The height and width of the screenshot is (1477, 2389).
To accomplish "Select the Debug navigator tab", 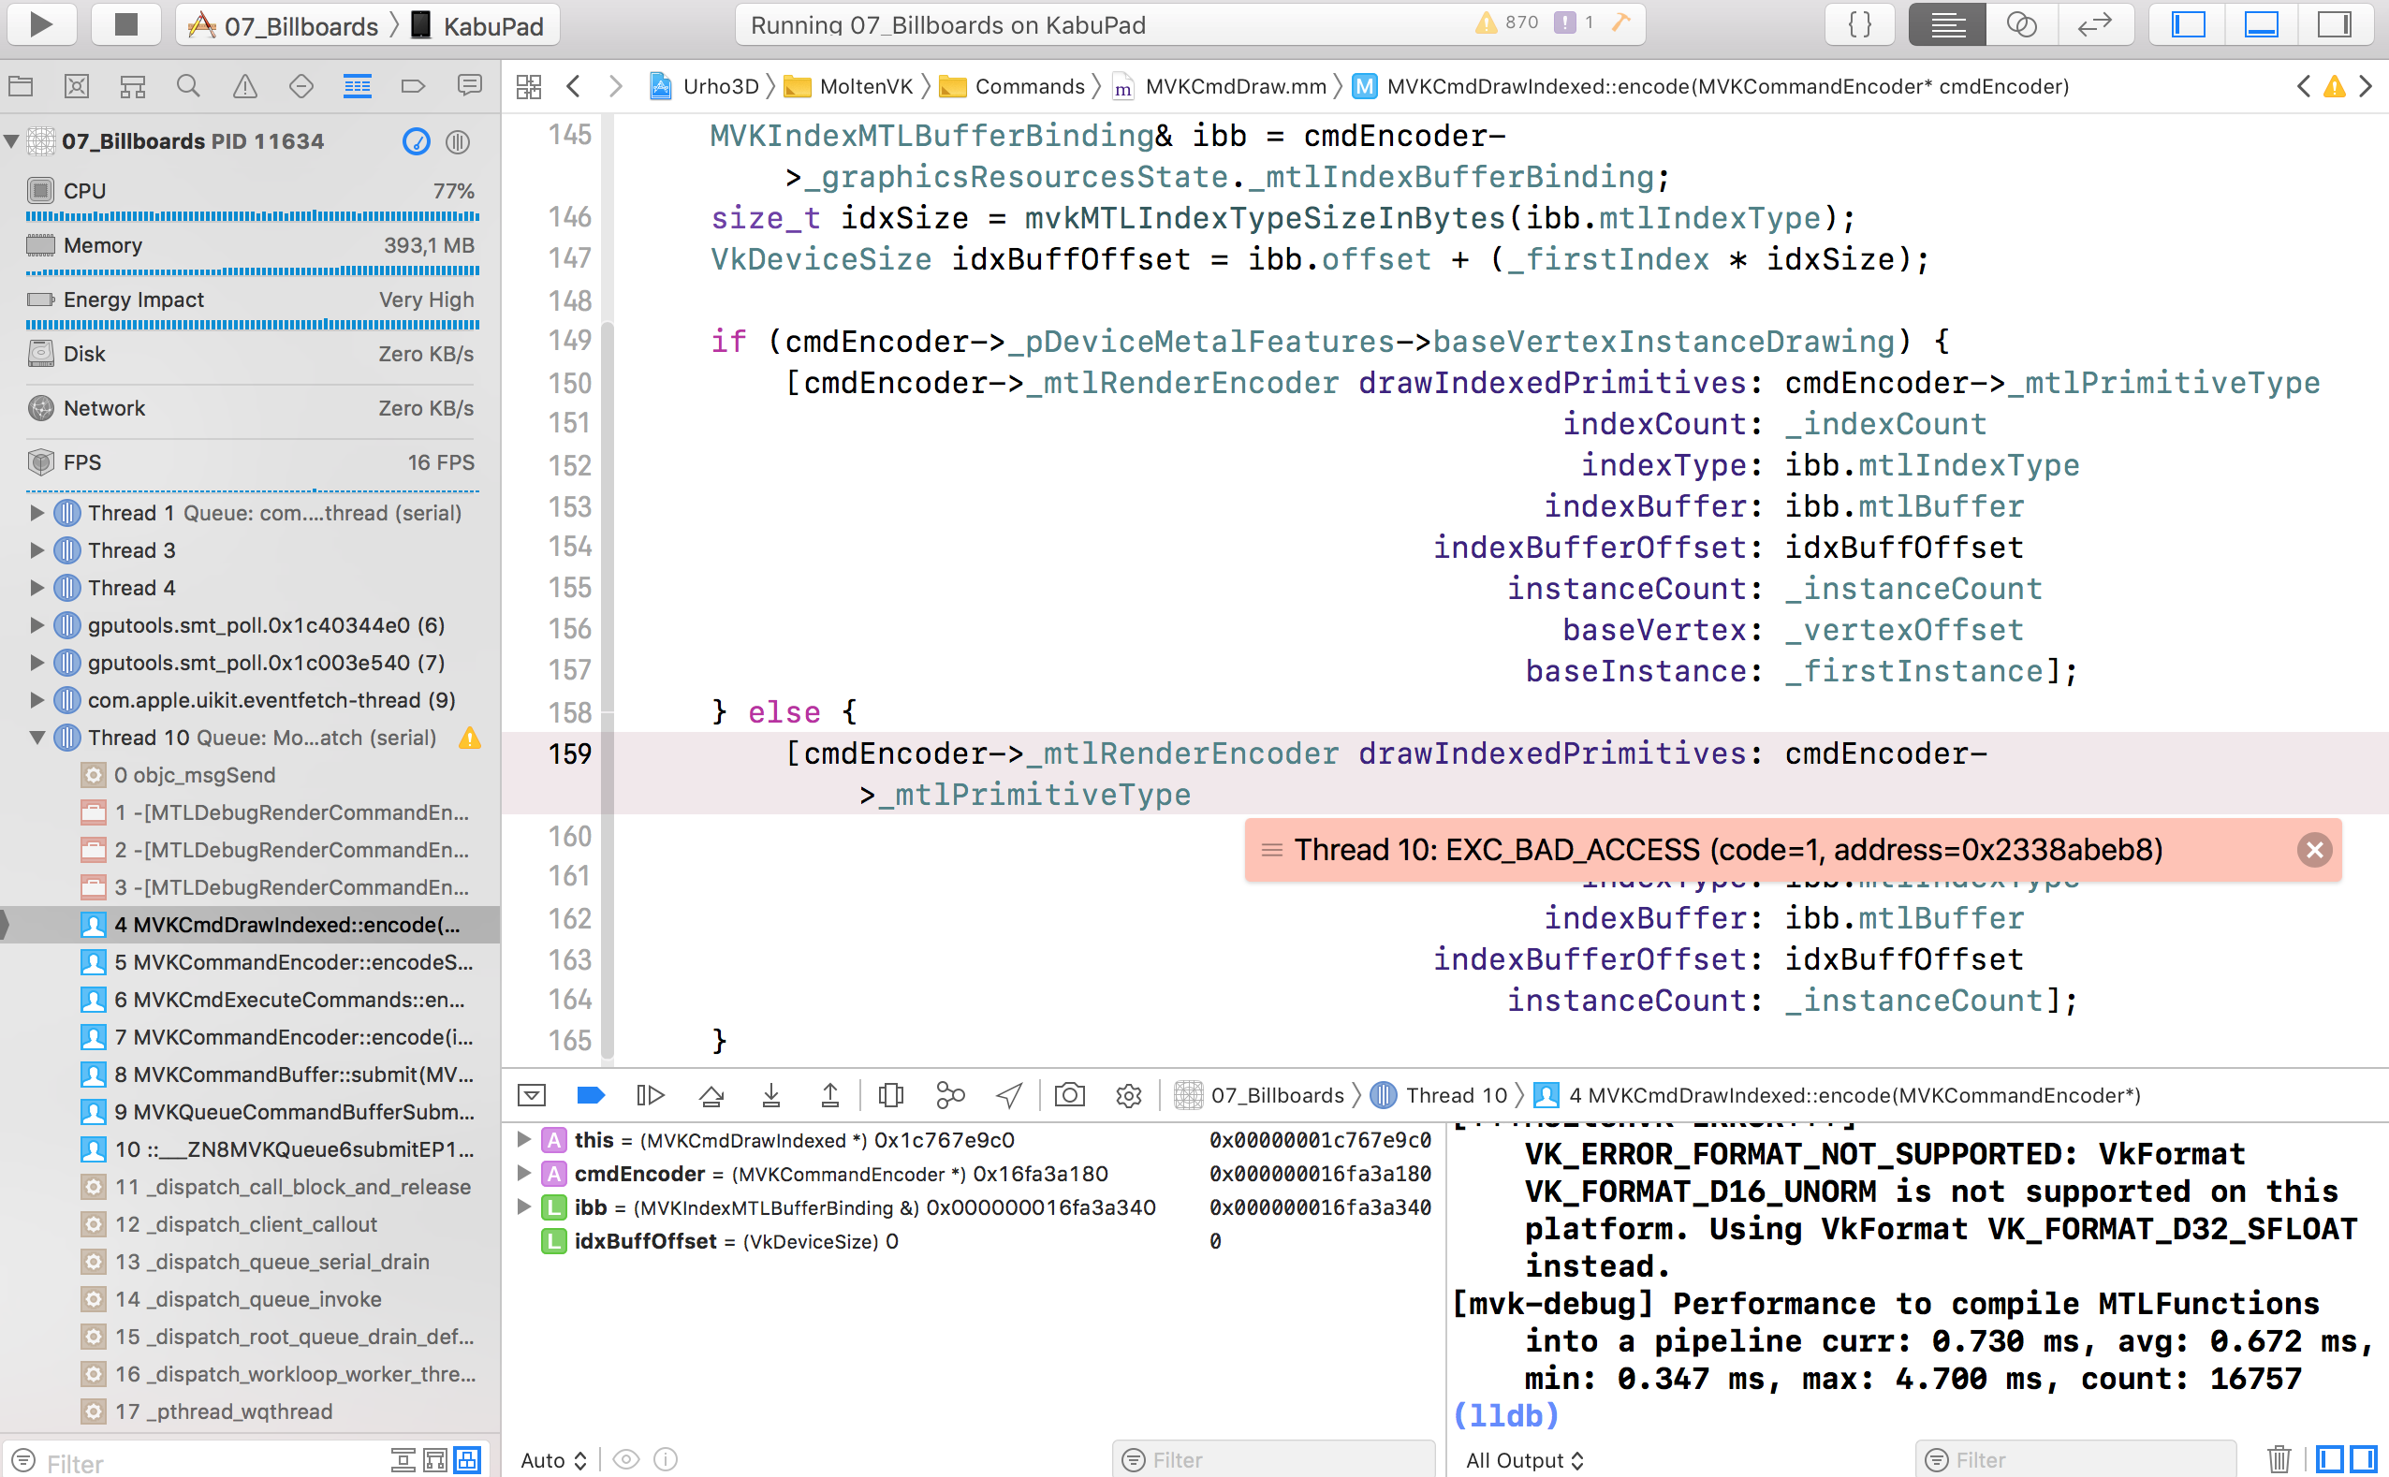I will point(358,86).
